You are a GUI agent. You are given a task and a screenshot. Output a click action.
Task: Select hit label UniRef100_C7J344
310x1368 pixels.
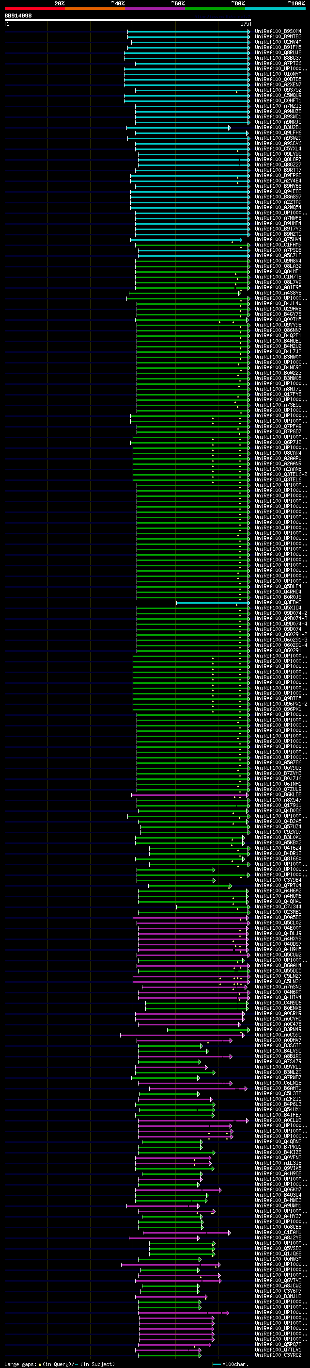pos(278,907)
